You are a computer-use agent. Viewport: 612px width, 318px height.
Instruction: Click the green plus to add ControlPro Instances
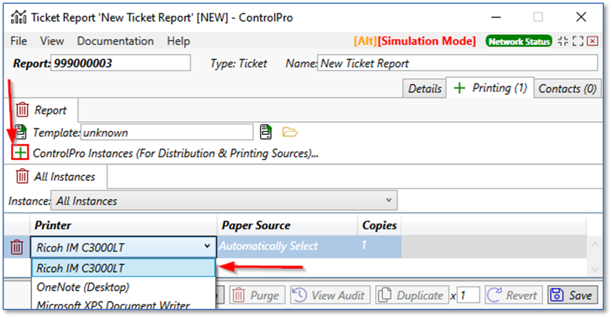[20, 153]
